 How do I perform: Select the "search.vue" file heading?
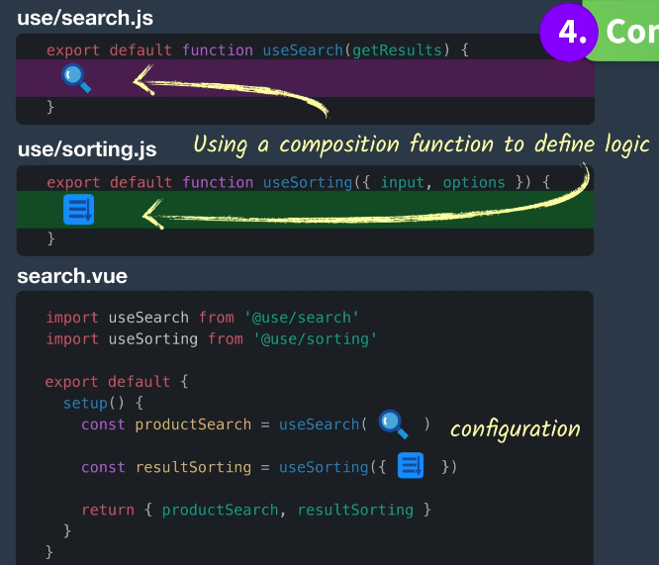pos(72,275)
